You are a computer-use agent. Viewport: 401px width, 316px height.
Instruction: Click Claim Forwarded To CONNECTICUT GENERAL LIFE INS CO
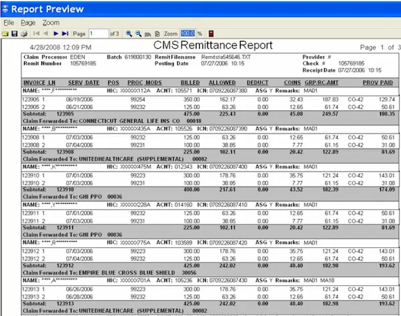[x=112, y=121]
